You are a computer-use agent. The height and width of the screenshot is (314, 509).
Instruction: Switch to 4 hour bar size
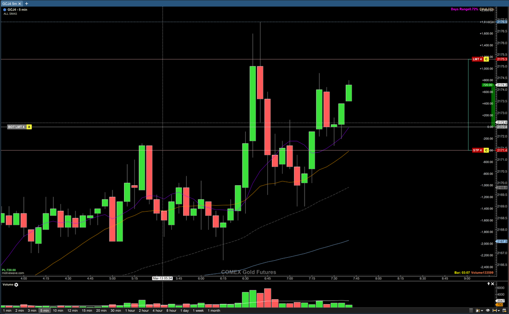click(157, 311)
